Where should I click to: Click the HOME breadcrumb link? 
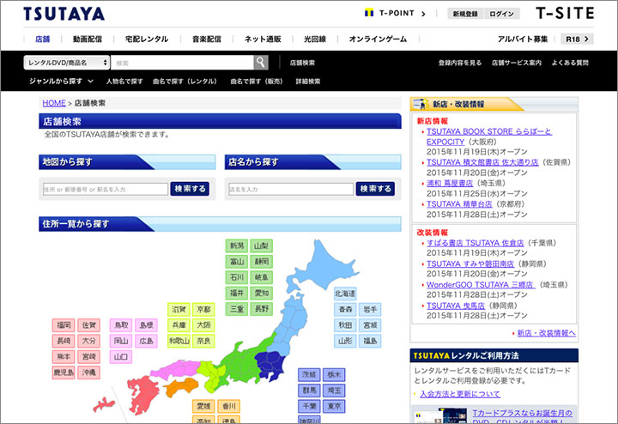click(x=54, y=103)
